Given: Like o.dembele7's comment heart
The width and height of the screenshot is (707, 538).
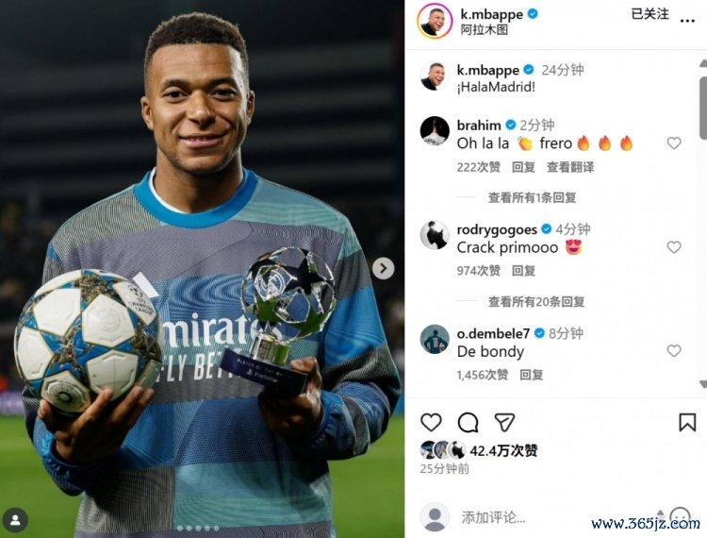Looking at the screenshot, I should tap(674, 351).
